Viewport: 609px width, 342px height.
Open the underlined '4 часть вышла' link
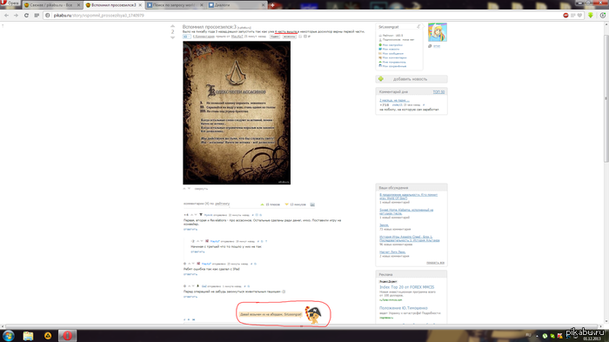coord(286,31)
